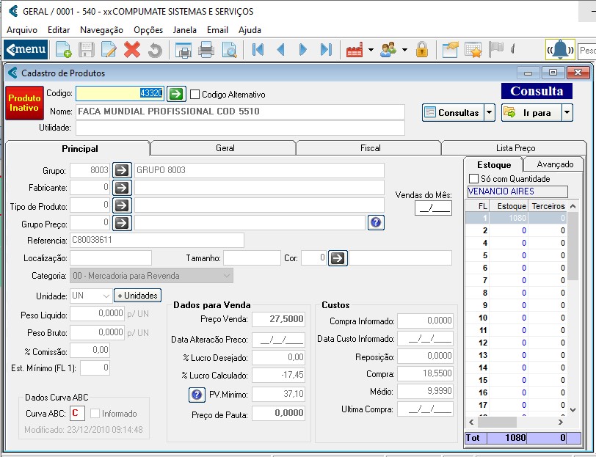Click the Preço Venda input field

click(x=278, y=320)
